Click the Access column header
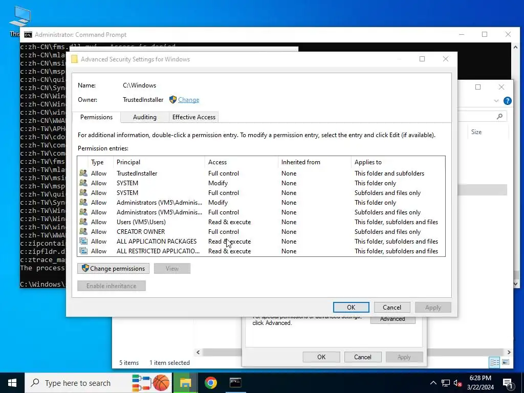524x393 pixels. click(x=242, y=162)
